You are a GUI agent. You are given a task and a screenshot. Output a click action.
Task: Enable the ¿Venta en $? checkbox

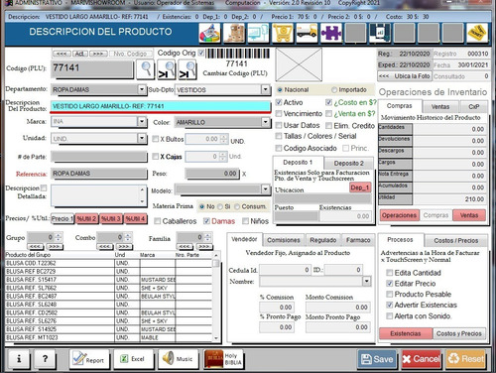[x=328, y=113]
